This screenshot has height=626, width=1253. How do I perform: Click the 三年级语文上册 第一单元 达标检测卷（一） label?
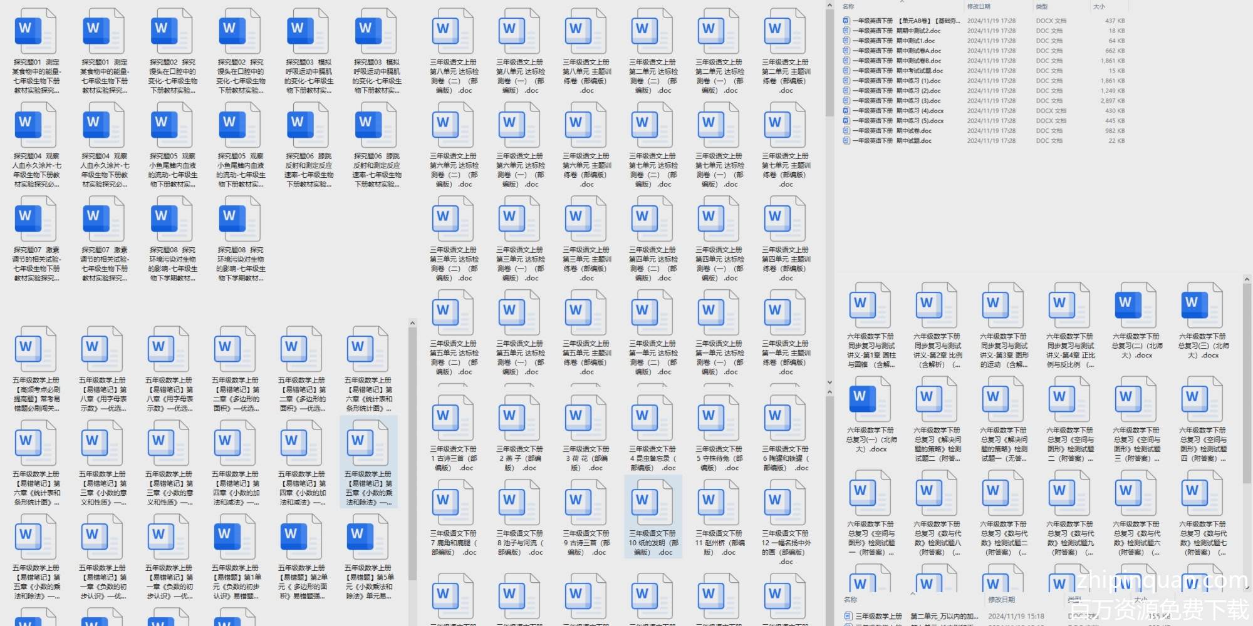tap(719, 358)
